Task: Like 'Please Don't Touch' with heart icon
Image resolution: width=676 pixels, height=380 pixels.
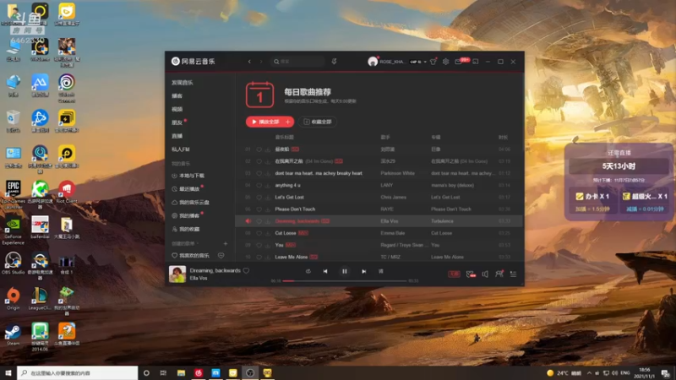Action: point(259,209)
